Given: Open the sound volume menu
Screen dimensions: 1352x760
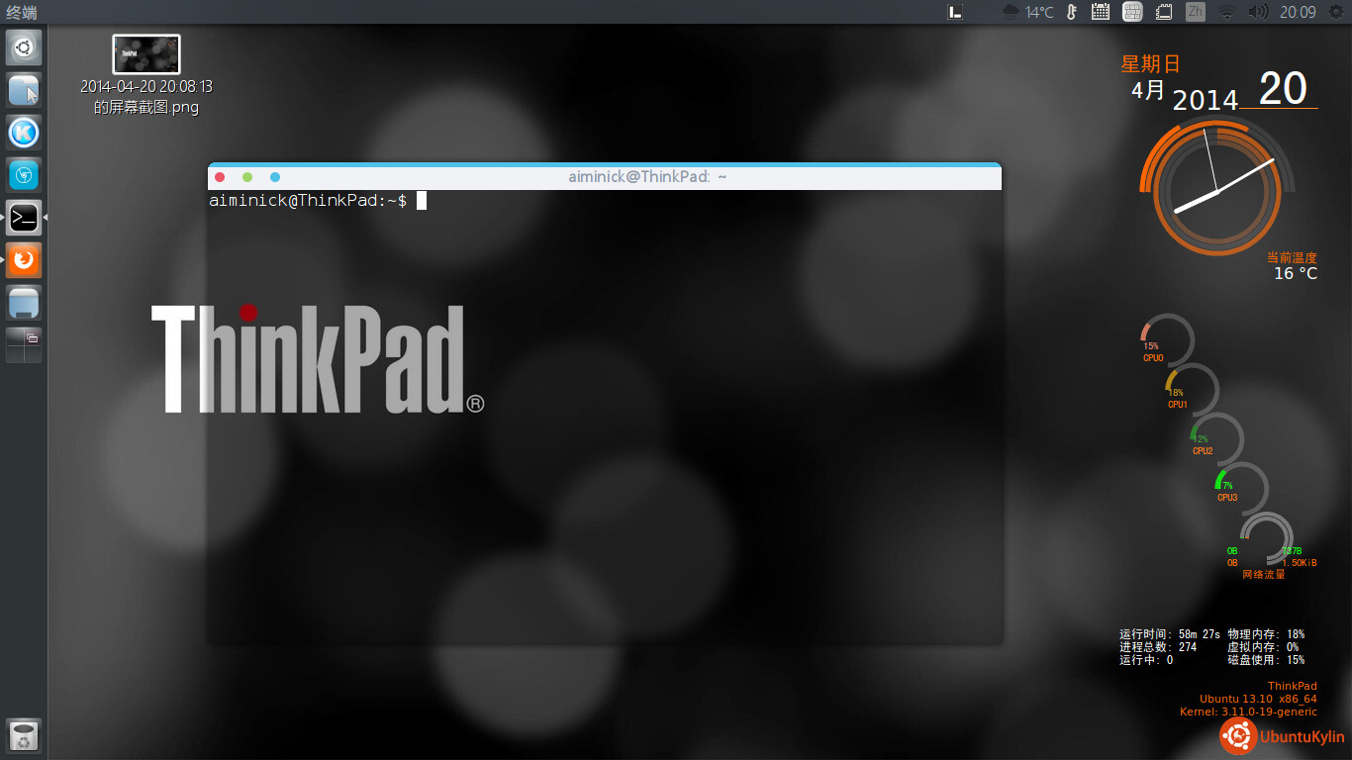Looking at the screenshot, I should (x=1257, y=12).
